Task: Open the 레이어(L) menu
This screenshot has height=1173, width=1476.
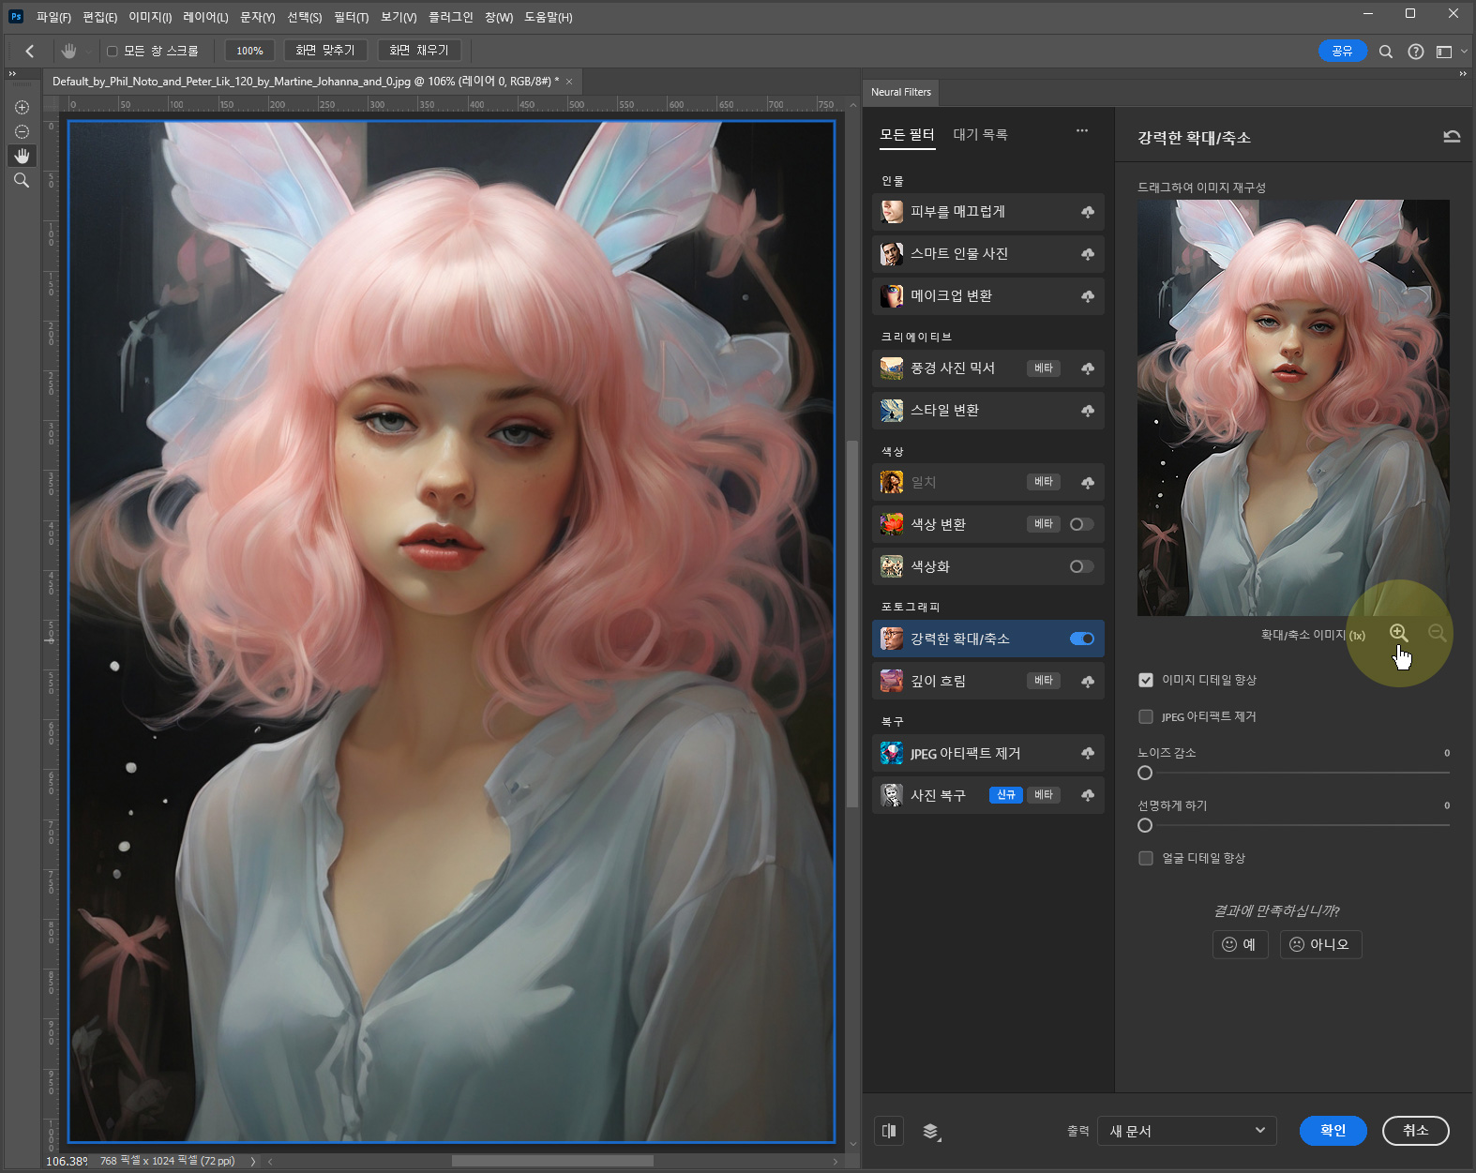Action: [205, 17]
